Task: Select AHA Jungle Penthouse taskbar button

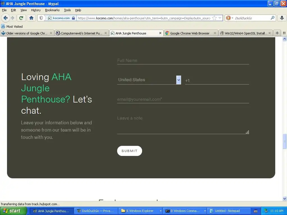Action: pos(52,211)
